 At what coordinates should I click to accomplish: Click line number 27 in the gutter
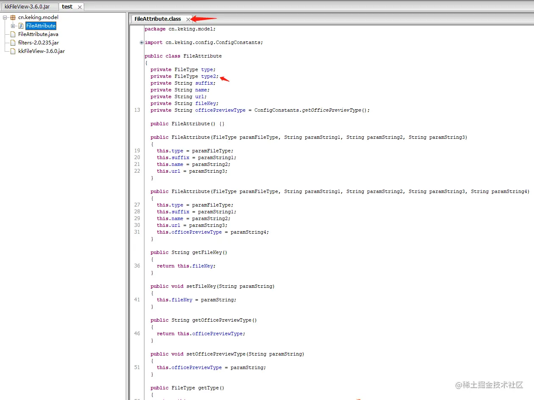click(137, 205)
